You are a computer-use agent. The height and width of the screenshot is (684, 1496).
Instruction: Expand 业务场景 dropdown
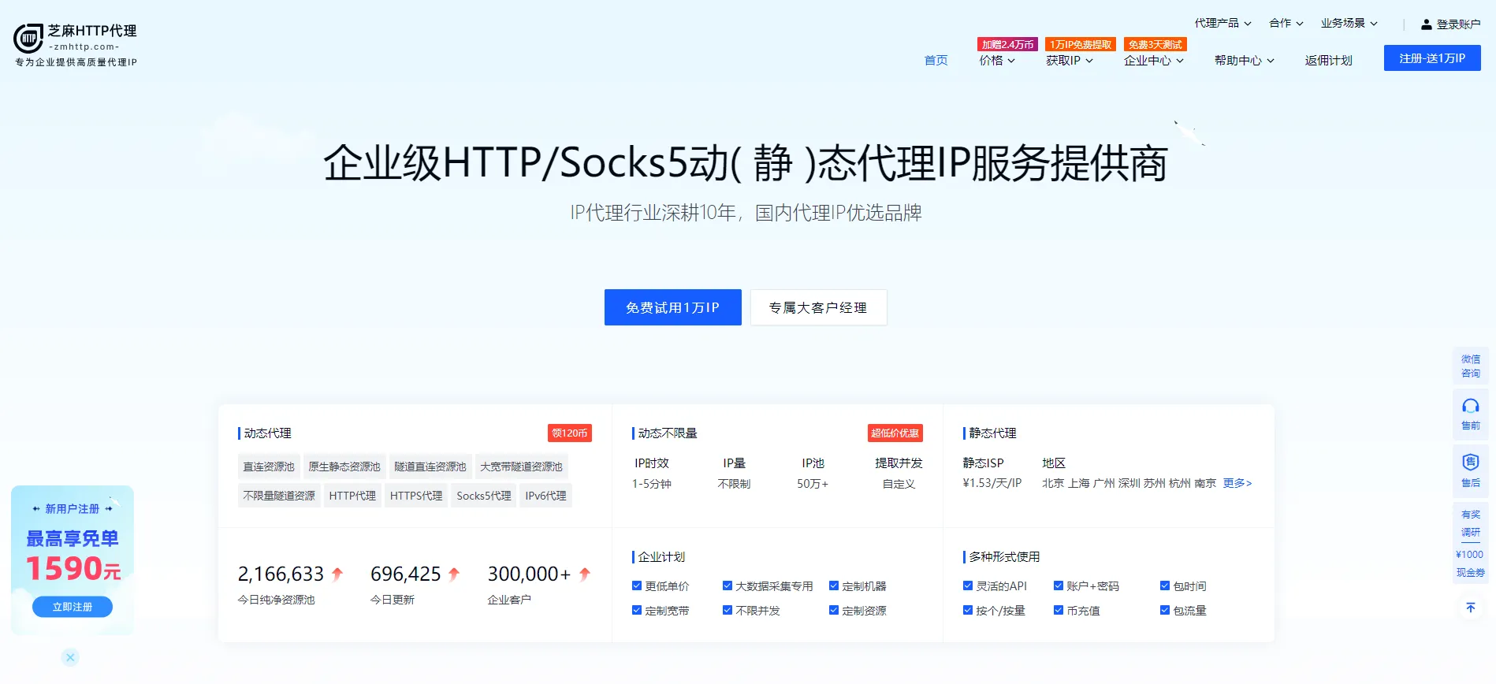(1349, 23)
